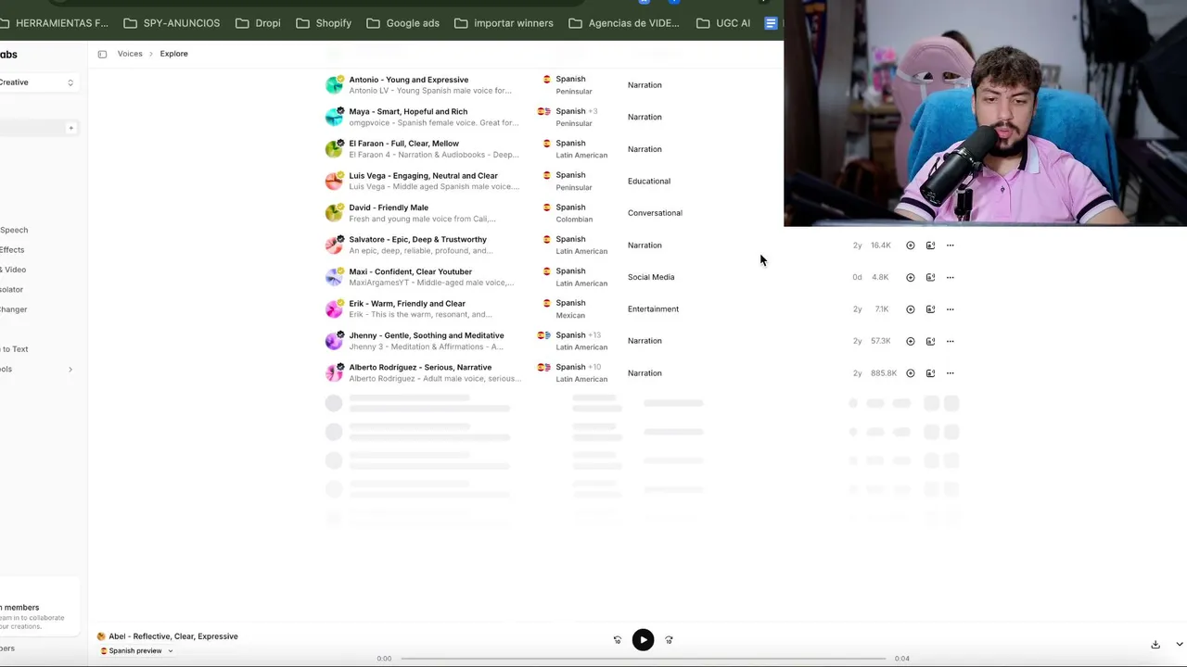Play preview via Salvatore voice avatar

[334, 245]
